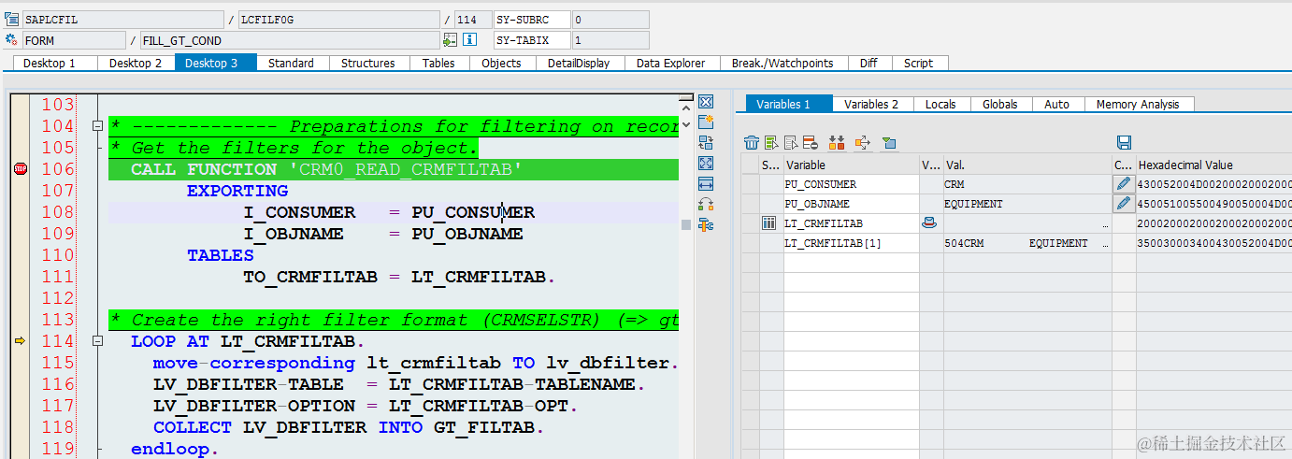Click the horizontal maximize tool icon
Viewport: 1292px width, 459px height.
(x=706, y=183)
